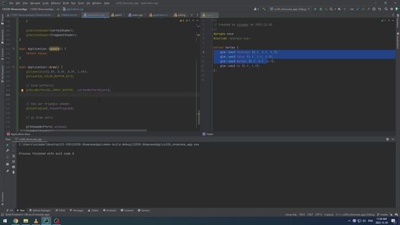The height and width of the screenshot is (225, 400).
Task: Click the rollback undo arrow in the VCS toolbar
Action: pos(379,9)
